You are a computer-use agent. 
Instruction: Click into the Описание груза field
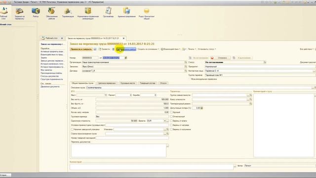[x=199, y=88]
